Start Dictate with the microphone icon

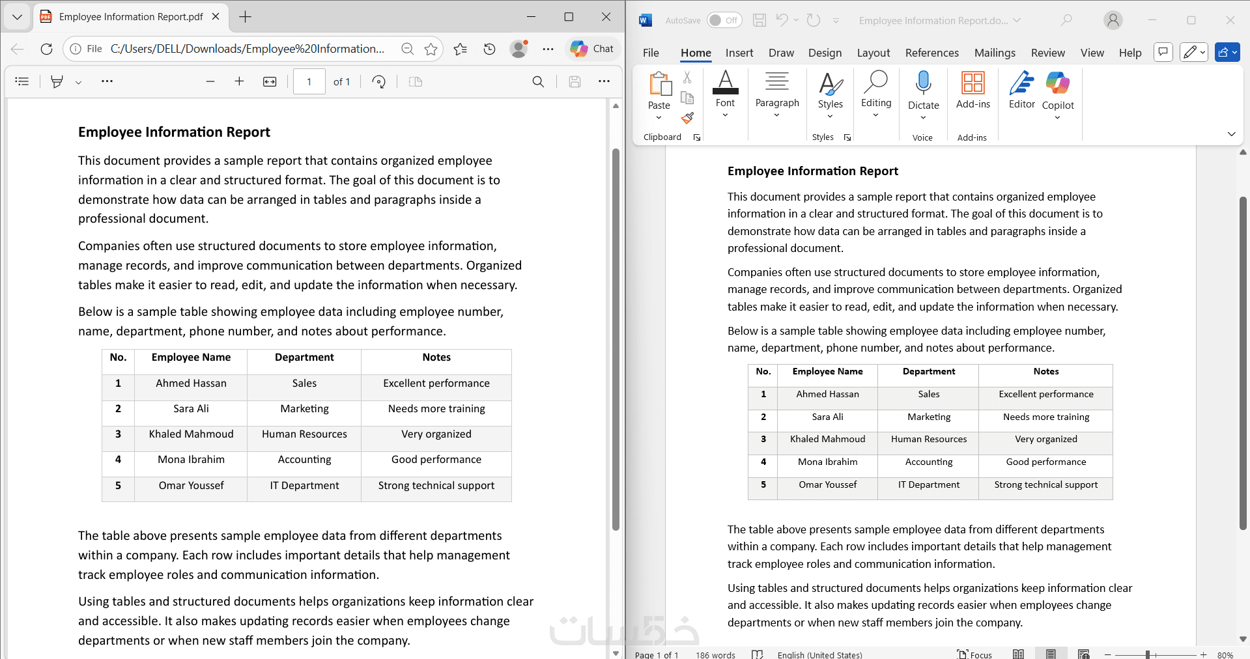pyautogui.click(x=923, y=83)
